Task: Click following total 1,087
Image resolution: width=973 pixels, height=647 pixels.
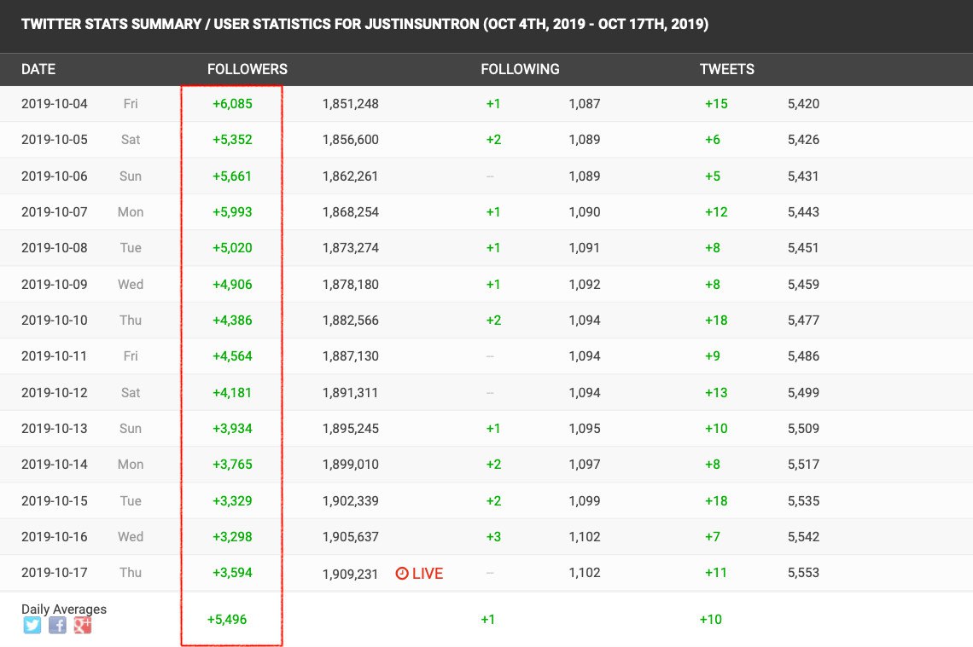Action: point(585,103)
